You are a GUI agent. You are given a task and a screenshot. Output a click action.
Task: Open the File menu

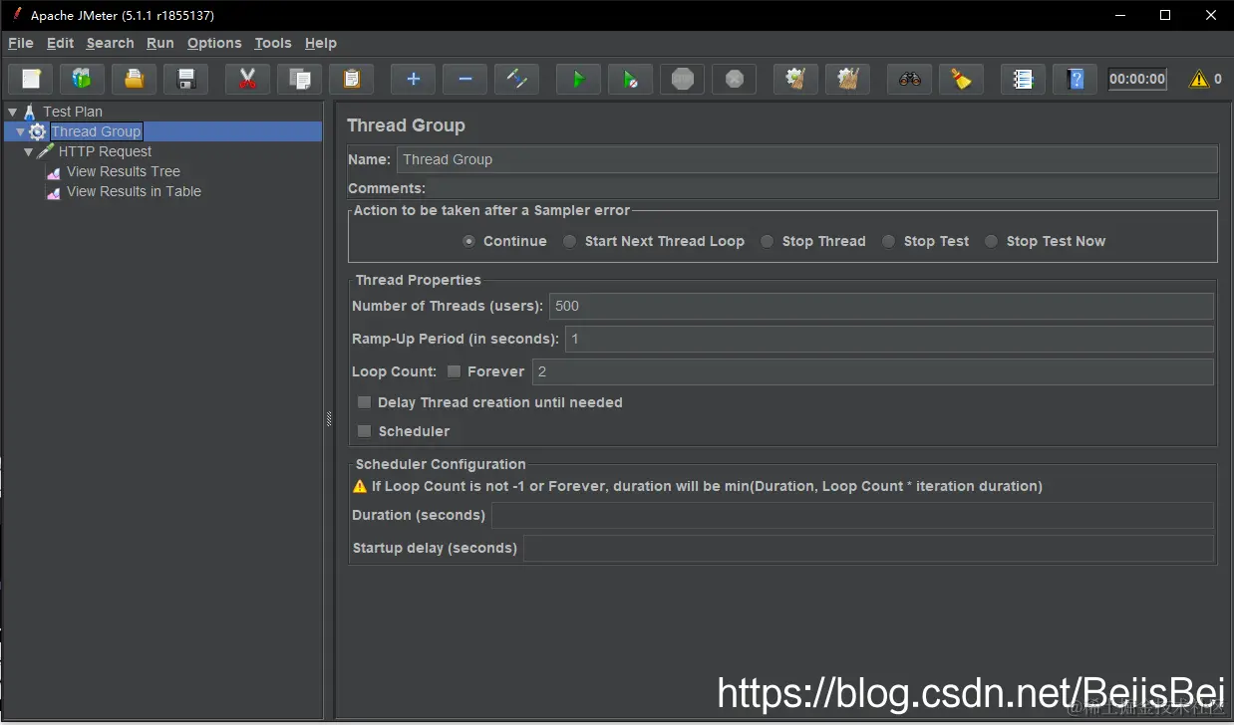coord(21,43)
